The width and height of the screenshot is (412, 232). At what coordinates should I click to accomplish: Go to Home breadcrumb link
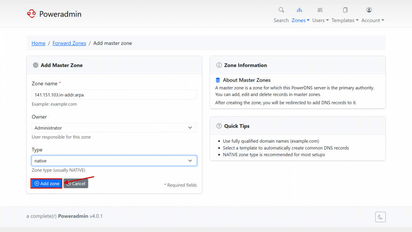point(38,43)
